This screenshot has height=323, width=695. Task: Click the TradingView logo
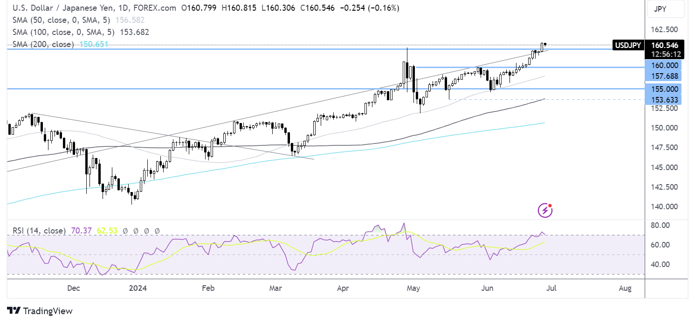coord(40,311)
